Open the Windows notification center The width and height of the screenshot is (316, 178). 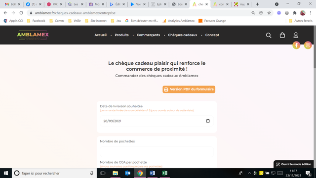(308, 173)
